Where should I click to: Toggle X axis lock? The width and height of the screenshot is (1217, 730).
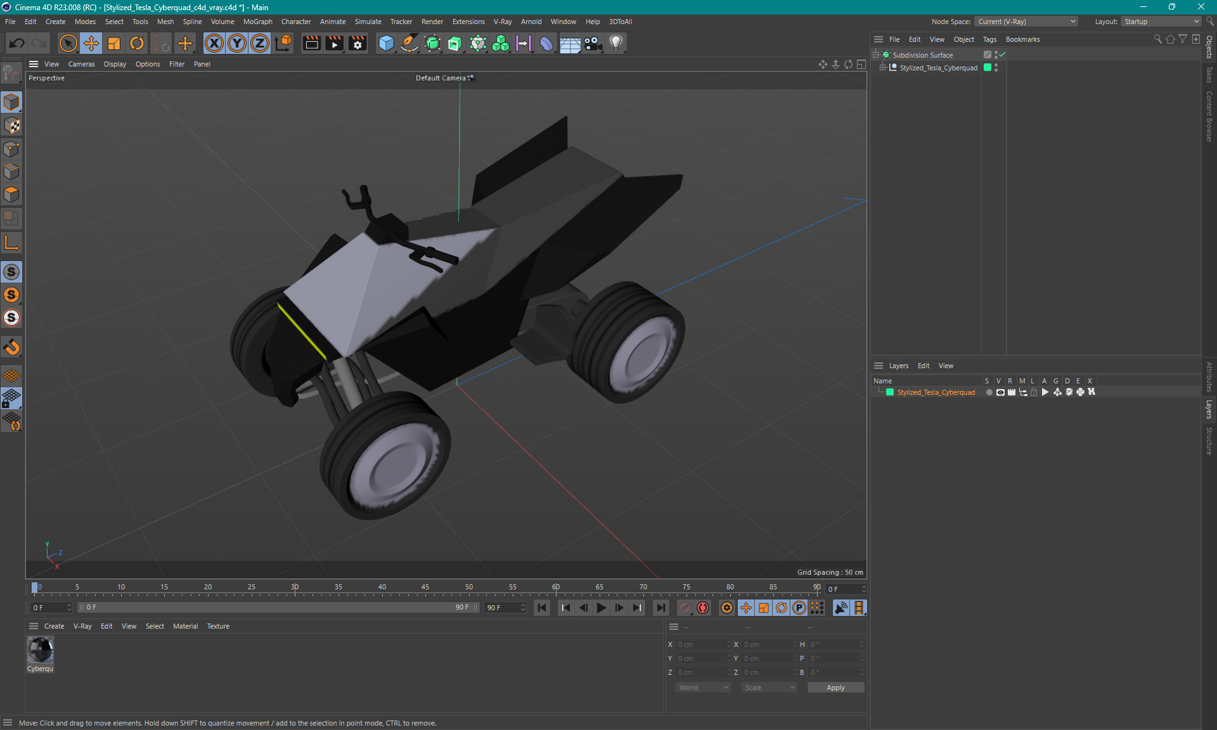click(x=214, y=43)
